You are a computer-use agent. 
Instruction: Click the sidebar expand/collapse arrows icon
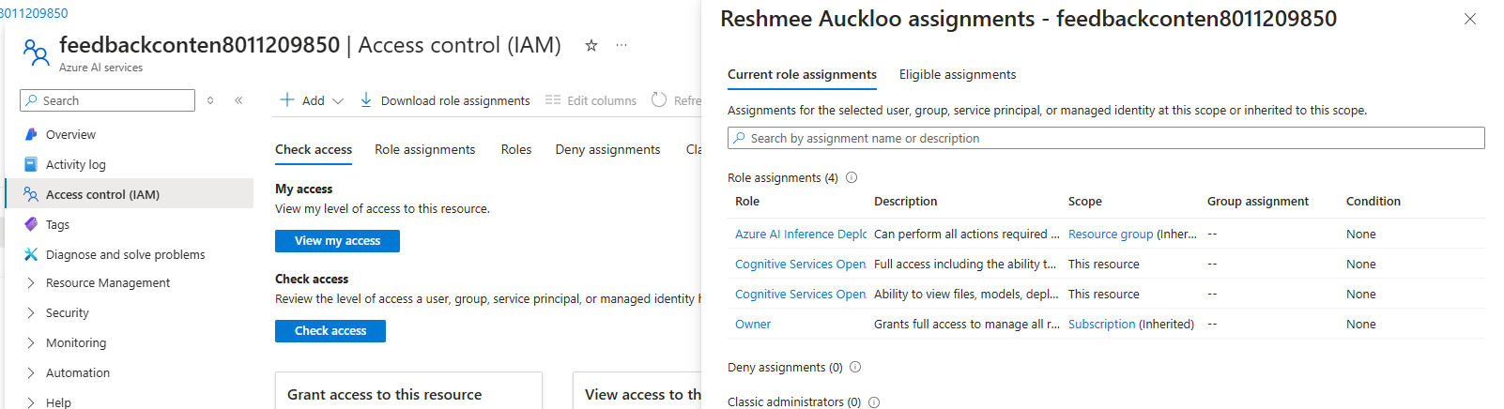tap(210, 100)
